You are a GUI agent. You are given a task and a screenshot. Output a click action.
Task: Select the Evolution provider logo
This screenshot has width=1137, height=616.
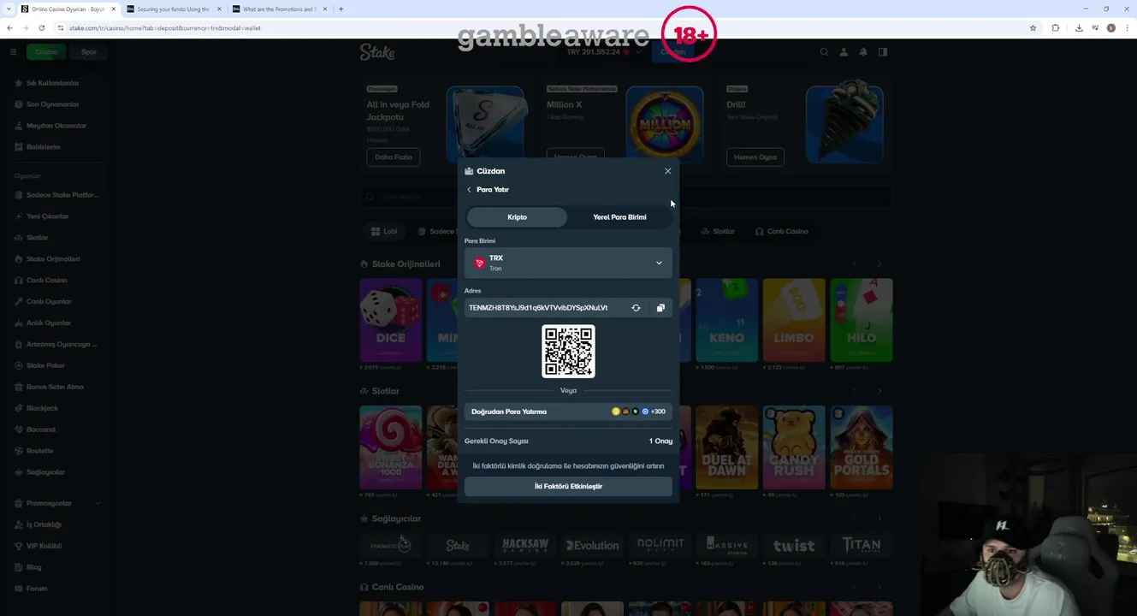click(x=592, y=546)
